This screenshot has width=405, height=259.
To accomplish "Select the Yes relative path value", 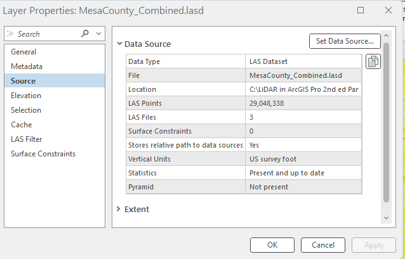I will click(303, 145).
